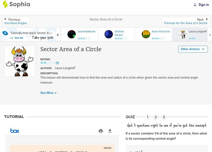
Task: Click the Sophia logo
Action: coord(16,4)
